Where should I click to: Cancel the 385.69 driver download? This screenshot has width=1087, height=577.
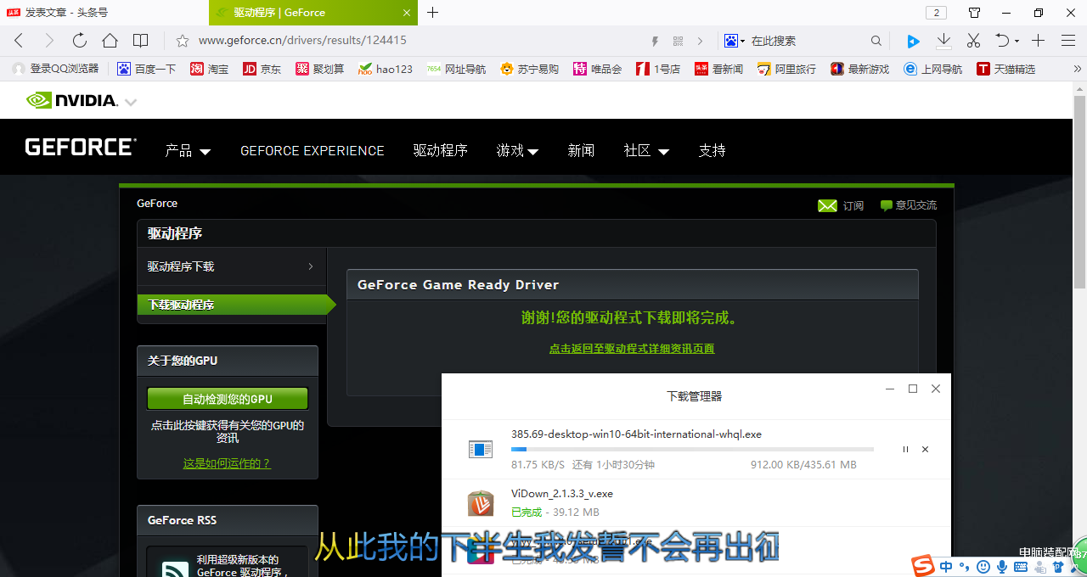tap(925, 450)
